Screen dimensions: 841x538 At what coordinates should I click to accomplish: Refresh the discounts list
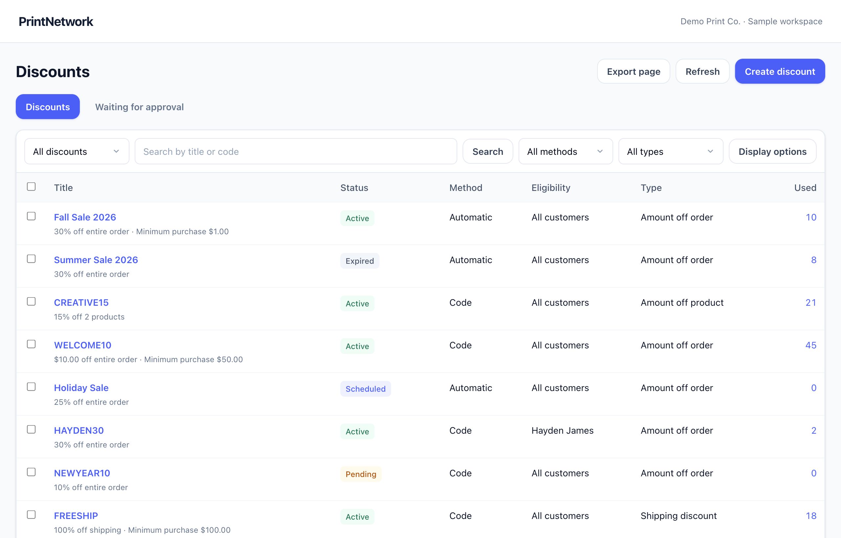coord(702,71)
